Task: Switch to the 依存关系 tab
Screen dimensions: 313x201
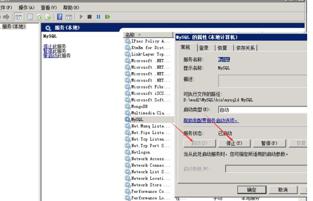Action: tap(245, 48)
